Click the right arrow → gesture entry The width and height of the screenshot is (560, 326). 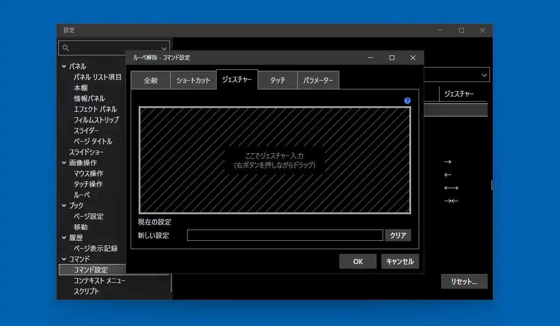point(448,162)
